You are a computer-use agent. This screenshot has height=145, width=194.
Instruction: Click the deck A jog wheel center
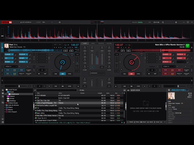click(63, 62)
